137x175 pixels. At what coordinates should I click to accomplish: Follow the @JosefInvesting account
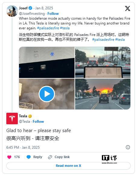53,14
